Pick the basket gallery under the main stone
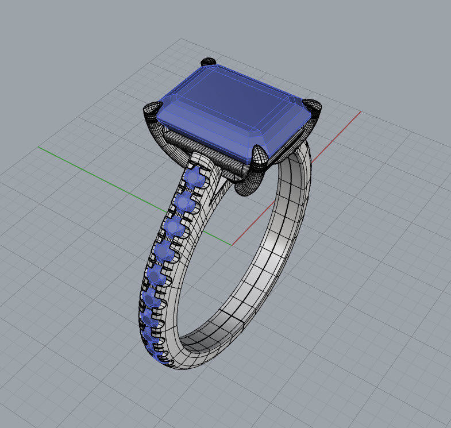This screenshot has height=428, width=451. pos(201,149)
